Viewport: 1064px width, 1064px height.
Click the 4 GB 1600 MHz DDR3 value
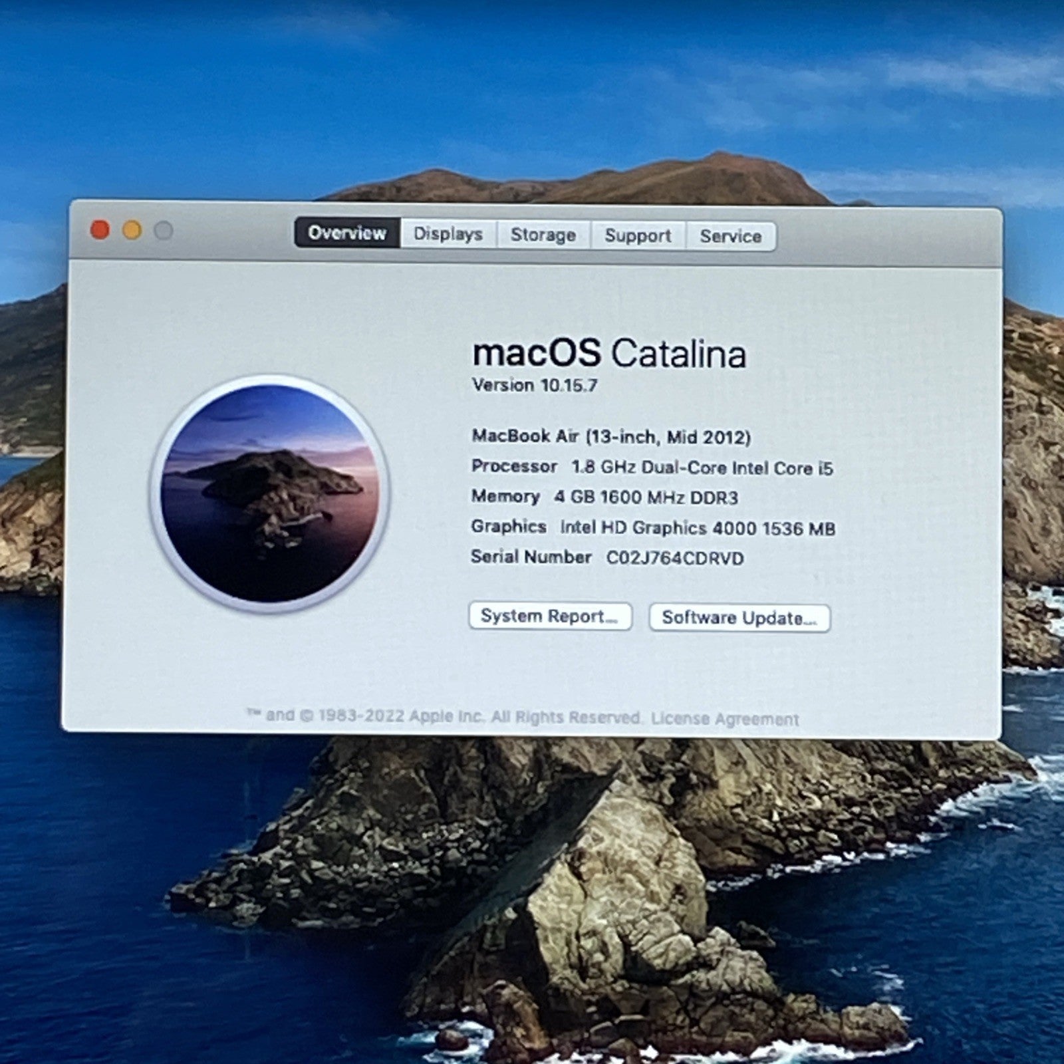click(x=646, y=497)
